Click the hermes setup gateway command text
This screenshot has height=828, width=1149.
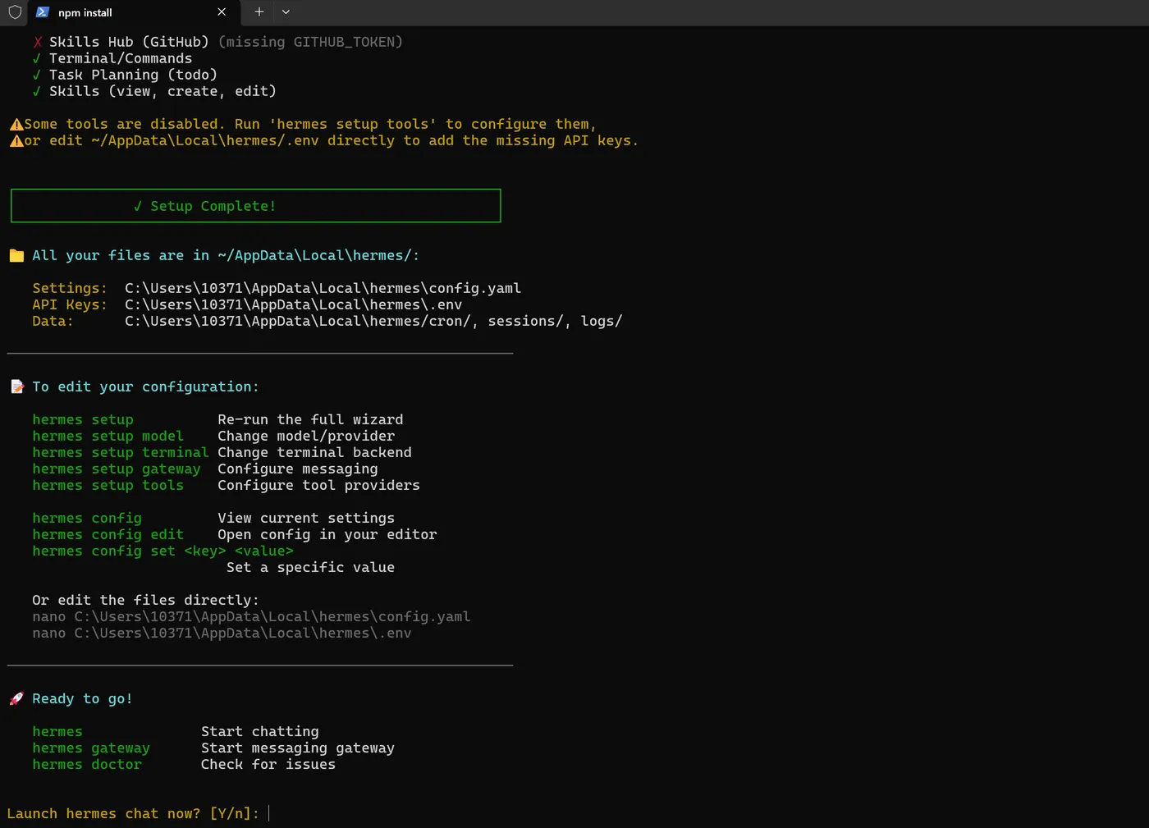[117, 469]
